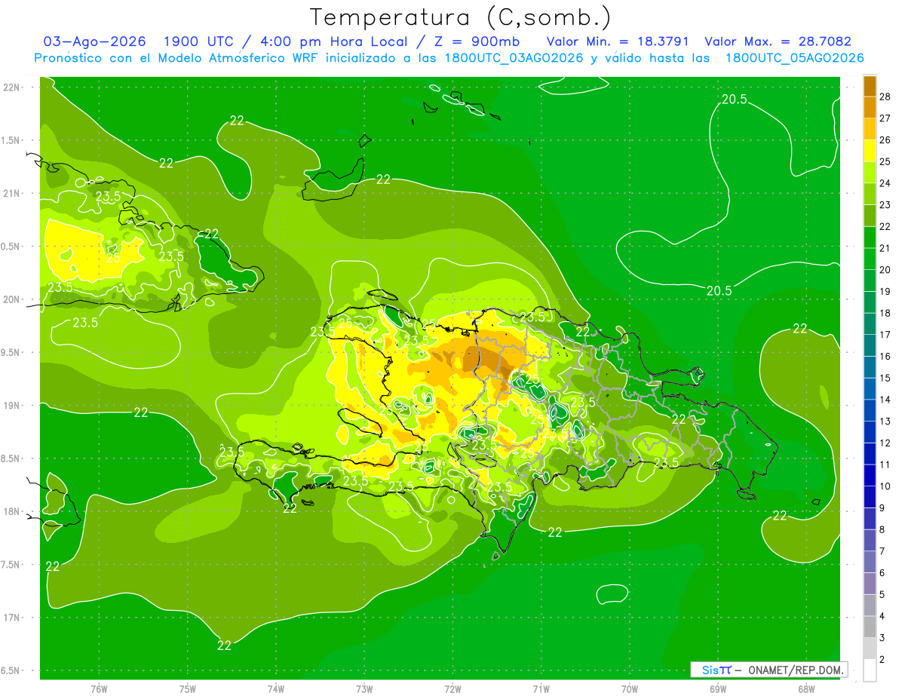Click the '18N' latitude axis label
Viewport: 905px width, 699px height.
11,511
